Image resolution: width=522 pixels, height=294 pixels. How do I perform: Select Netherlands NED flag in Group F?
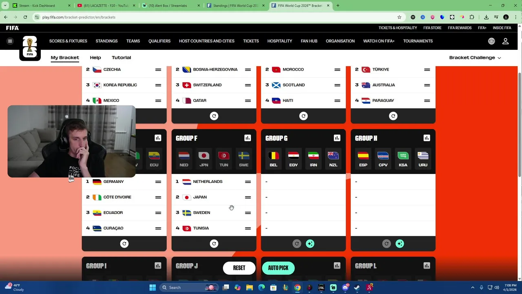pyautogui.click(x=184, y=159)
